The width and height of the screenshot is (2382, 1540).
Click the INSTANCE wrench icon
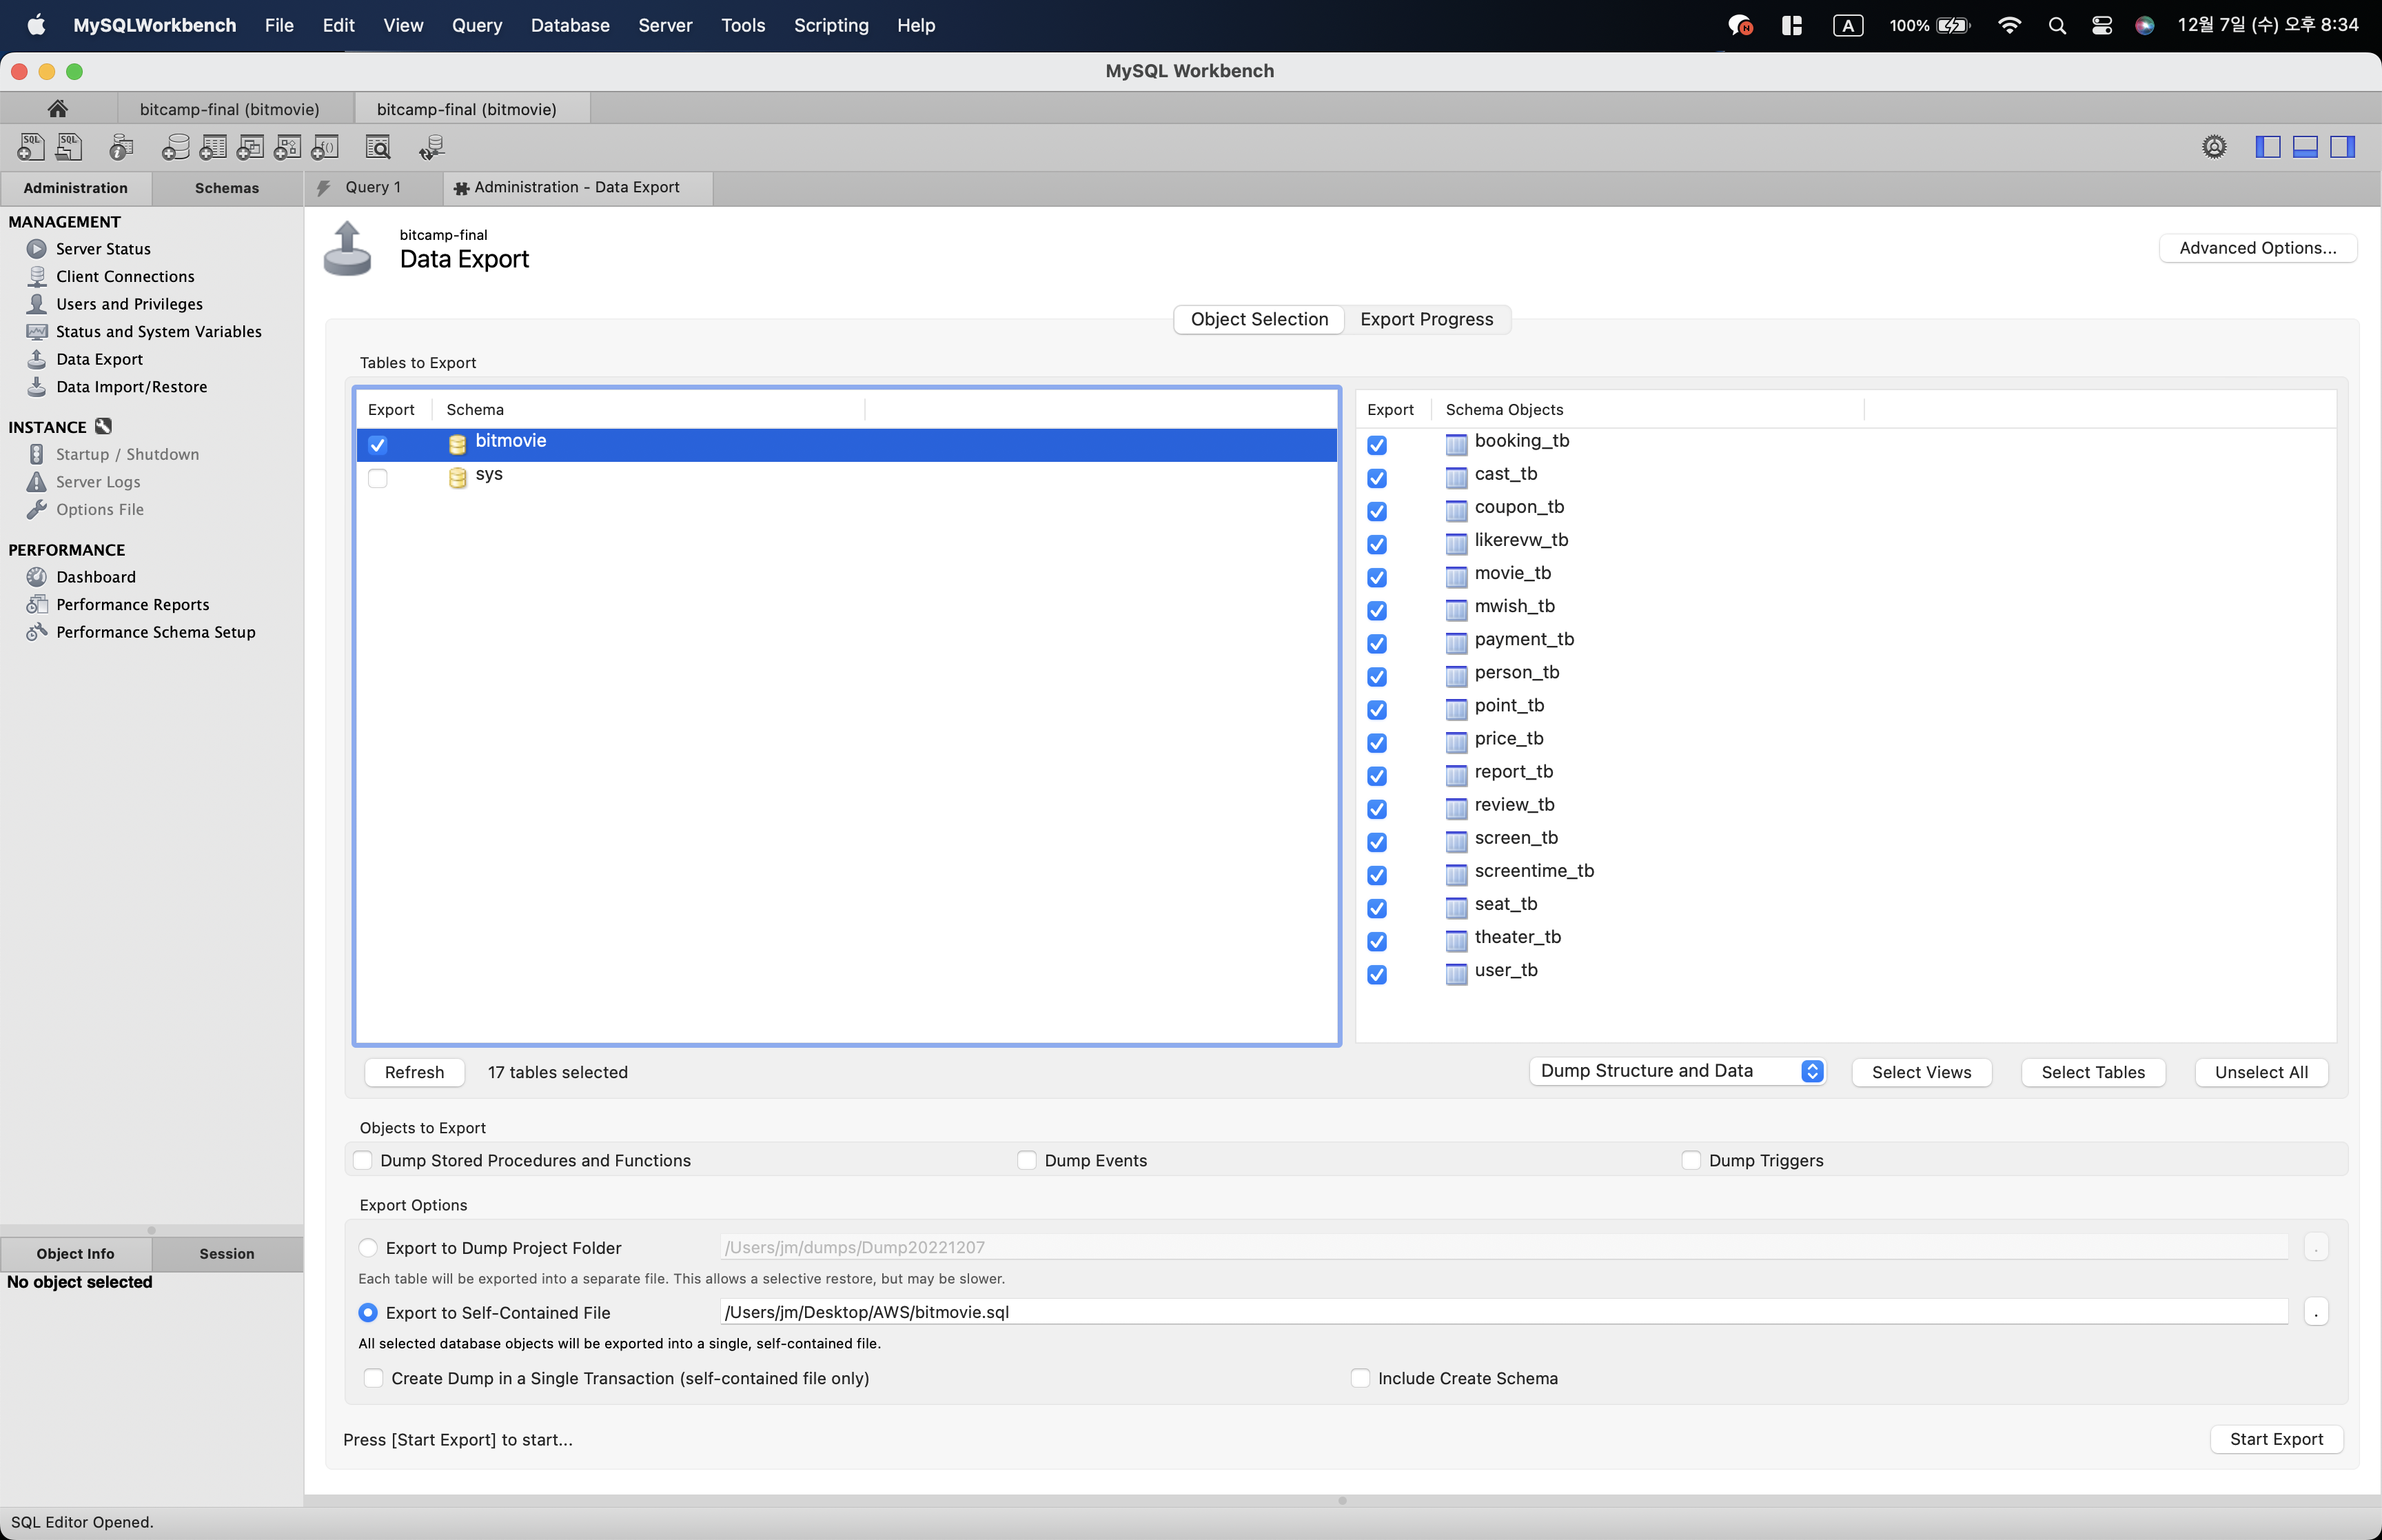[103, 427]
